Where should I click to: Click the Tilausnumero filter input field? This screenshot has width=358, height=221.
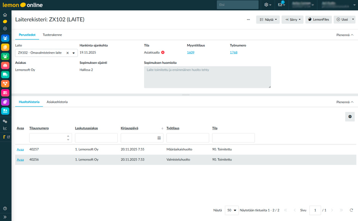tap(48, 138)
